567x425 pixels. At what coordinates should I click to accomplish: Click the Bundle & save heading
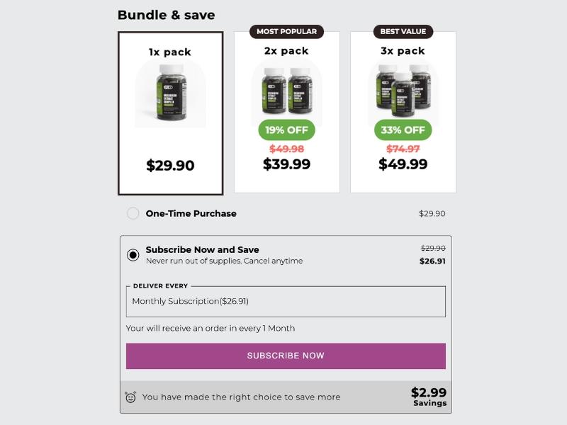coord(166,15)
